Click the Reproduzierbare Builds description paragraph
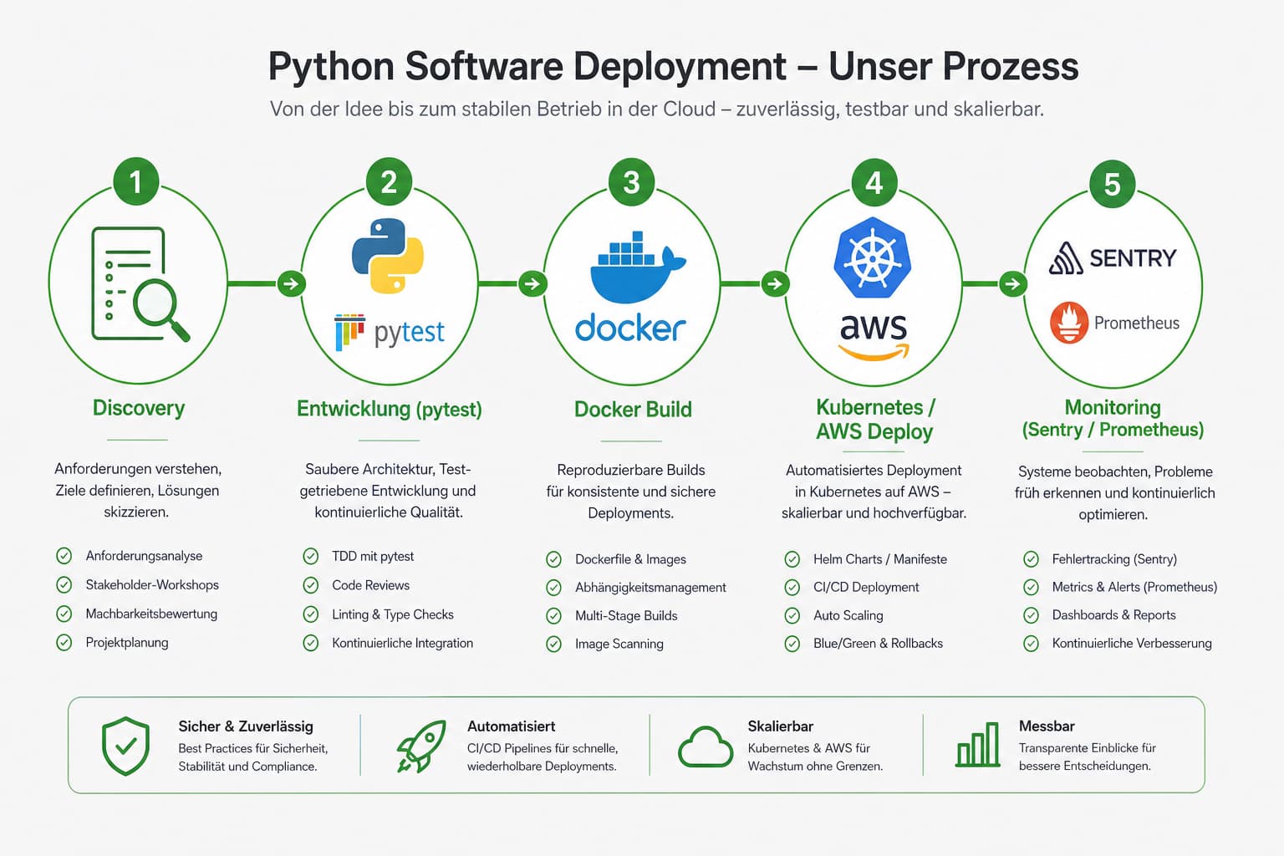 pyautogui.click(x=631, y=492)
